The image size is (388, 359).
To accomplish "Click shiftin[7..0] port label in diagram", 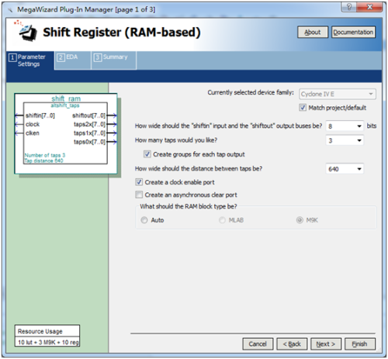I will coord(40,116).
